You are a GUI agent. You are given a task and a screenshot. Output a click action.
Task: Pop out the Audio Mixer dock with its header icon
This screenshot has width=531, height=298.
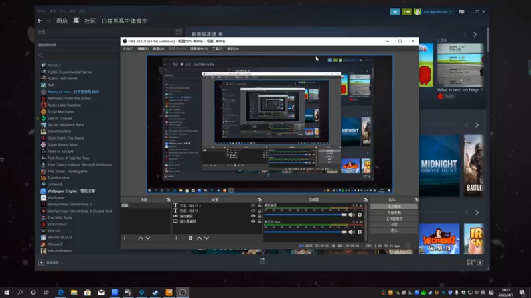(x=366, y=200)
